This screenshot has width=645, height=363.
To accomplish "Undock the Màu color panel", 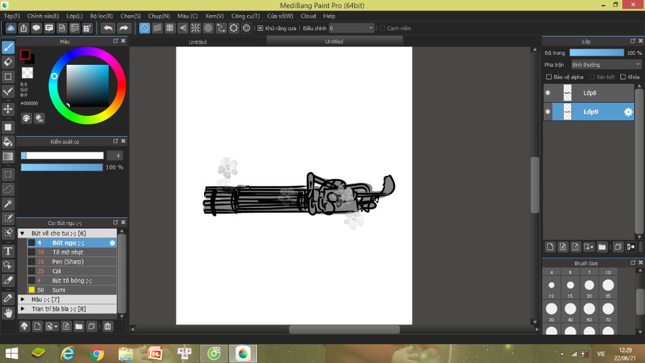I will 115,41.
